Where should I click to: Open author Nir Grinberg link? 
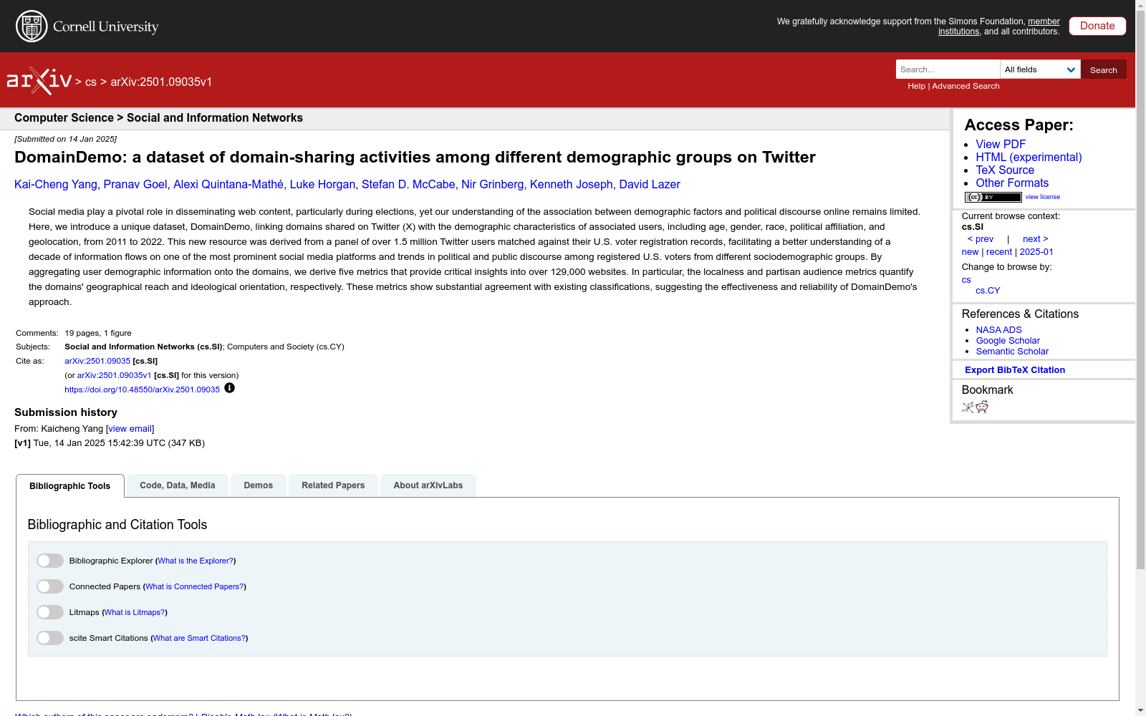(x=493, y=185)
